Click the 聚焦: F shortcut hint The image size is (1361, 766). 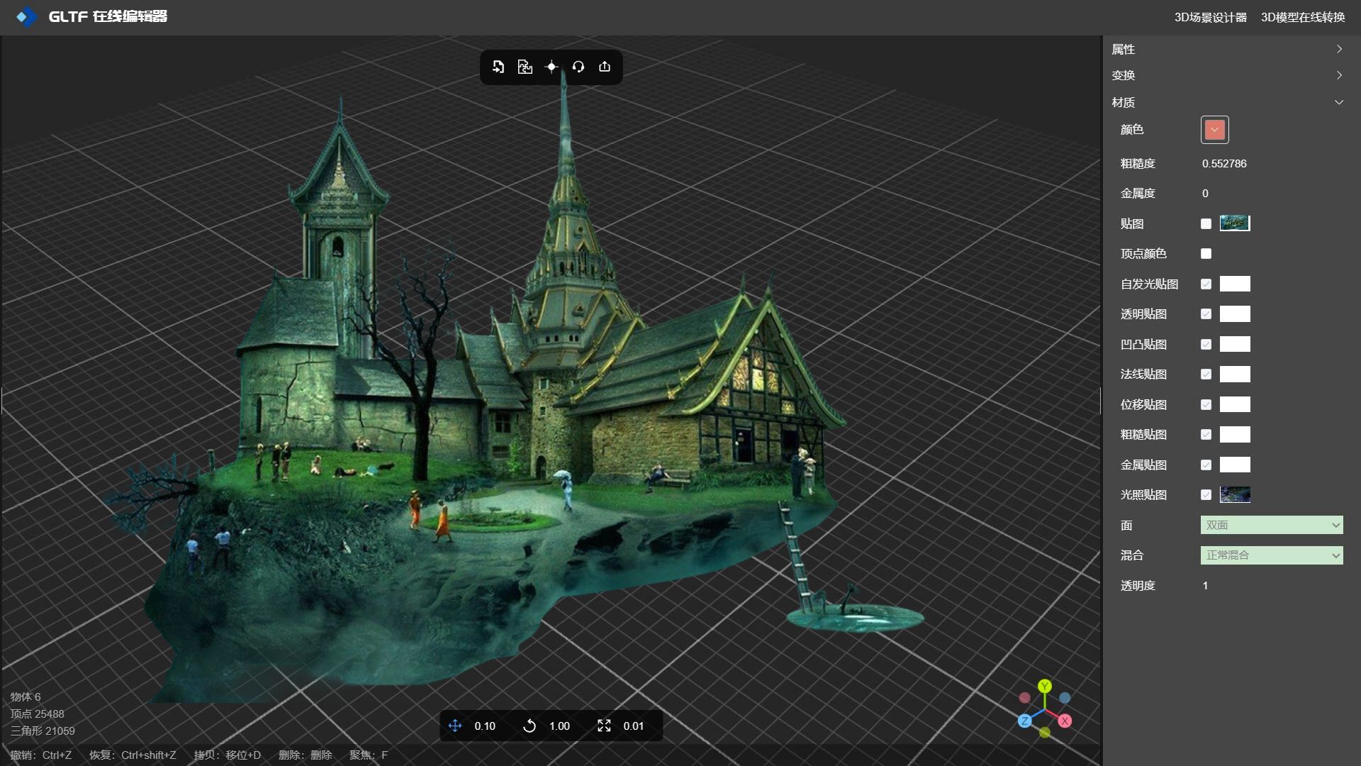(369, 755)
